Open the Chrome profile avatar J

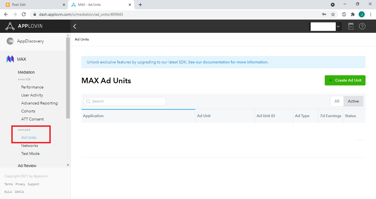[x=362, y=14]
